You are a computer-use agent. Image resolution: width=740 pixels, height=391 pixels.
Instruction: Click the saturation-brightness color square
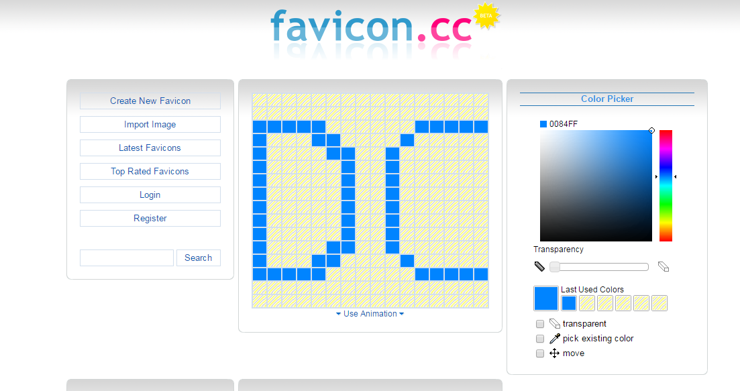596,186
